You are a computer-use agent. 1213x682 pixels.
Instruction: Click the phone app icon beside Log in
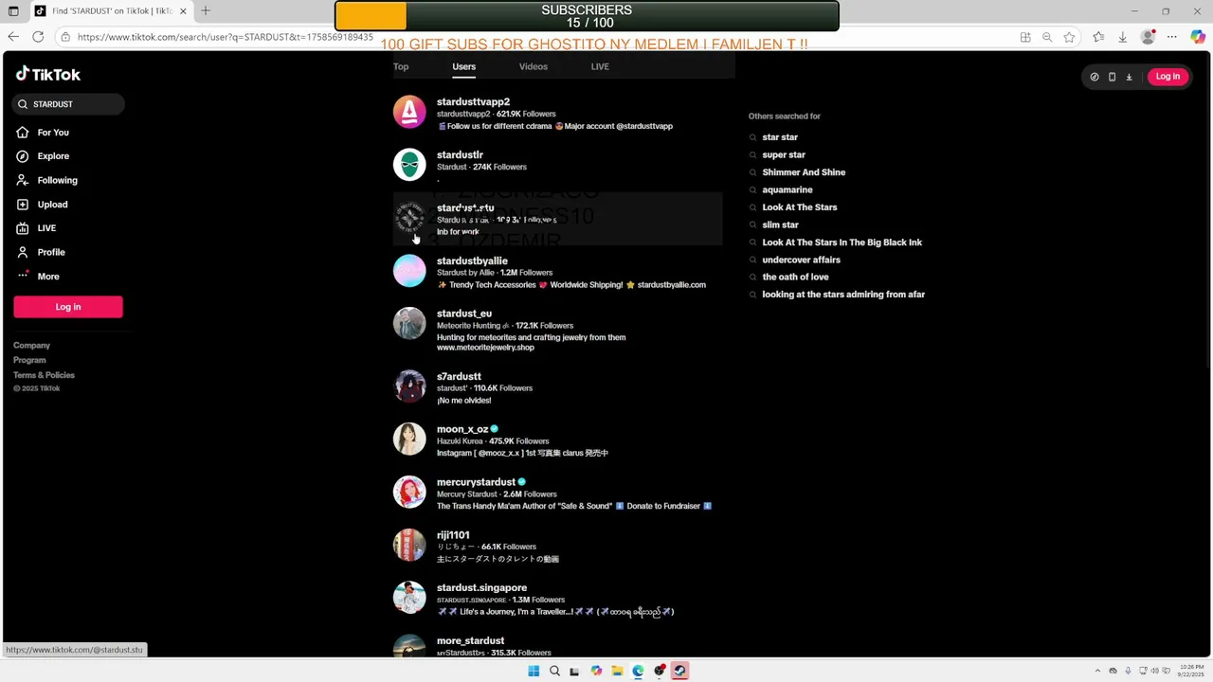tap(1112, 77)
